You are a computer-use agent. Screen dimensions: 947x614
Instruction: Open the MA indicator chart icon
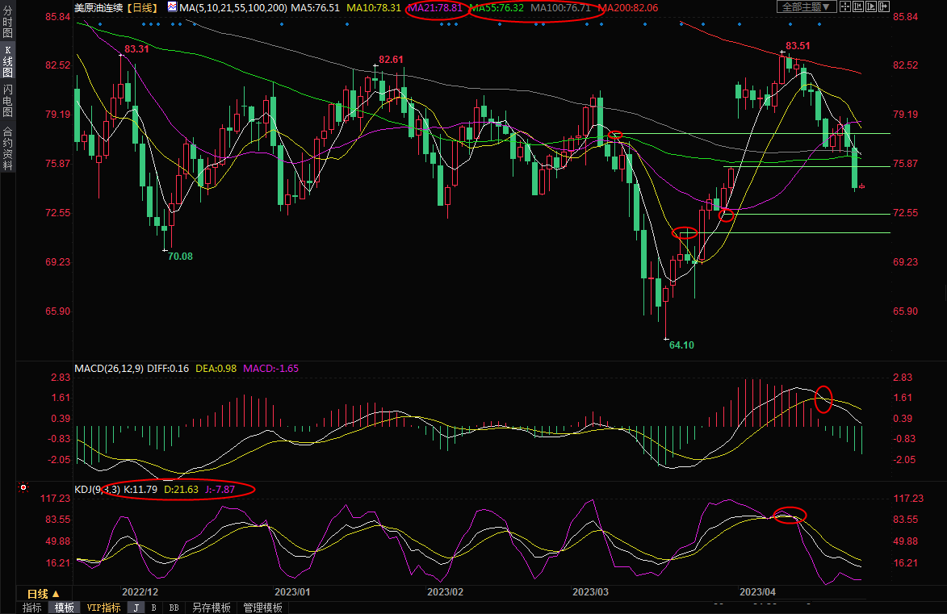click(x=172, y=7)
